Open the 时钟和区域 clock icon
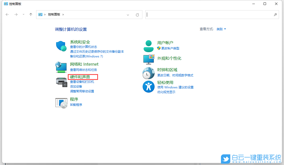 tap(149, 72)
